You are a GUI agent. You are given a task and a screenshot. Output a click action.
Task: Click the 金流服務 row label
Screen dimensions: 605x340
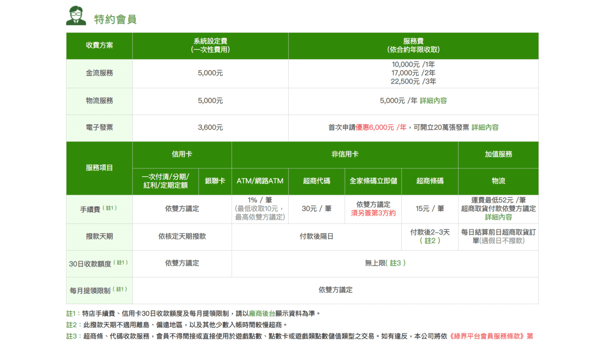coord(99,73)
